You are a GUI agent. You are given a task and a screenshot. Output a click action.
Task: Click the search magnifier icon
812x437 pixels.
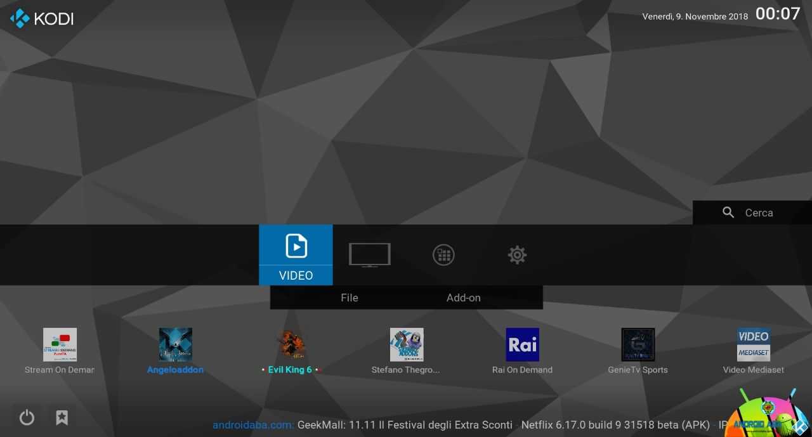pyautogui.click(x=728, y=212)
